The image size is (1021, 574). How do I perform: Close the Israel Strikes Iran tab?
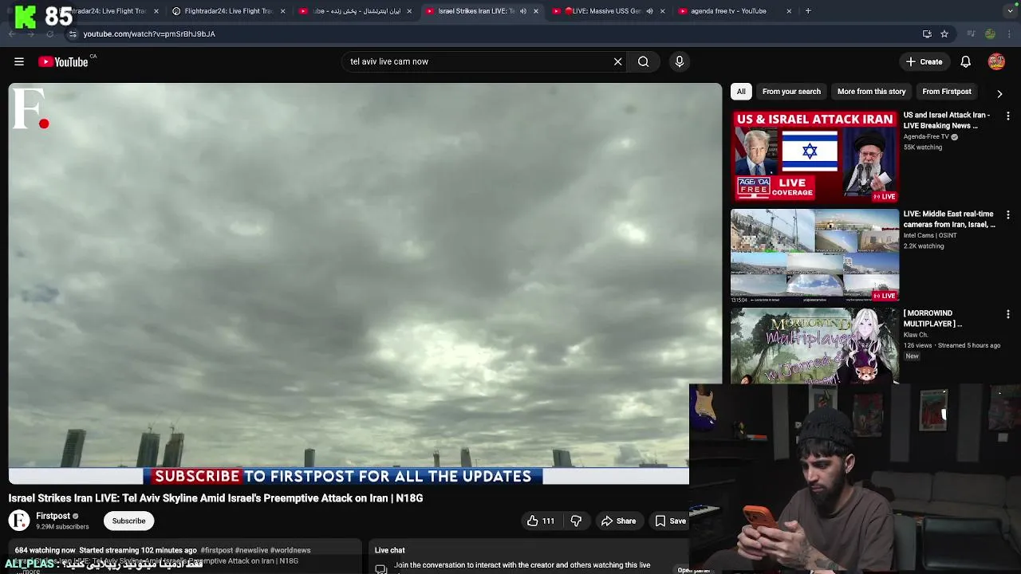click(536, 11)
